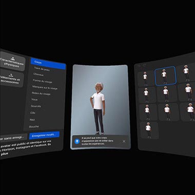This screenshot has height=195, width=195.
Task: Select the Bouche entry
Action: coord(34,127)
